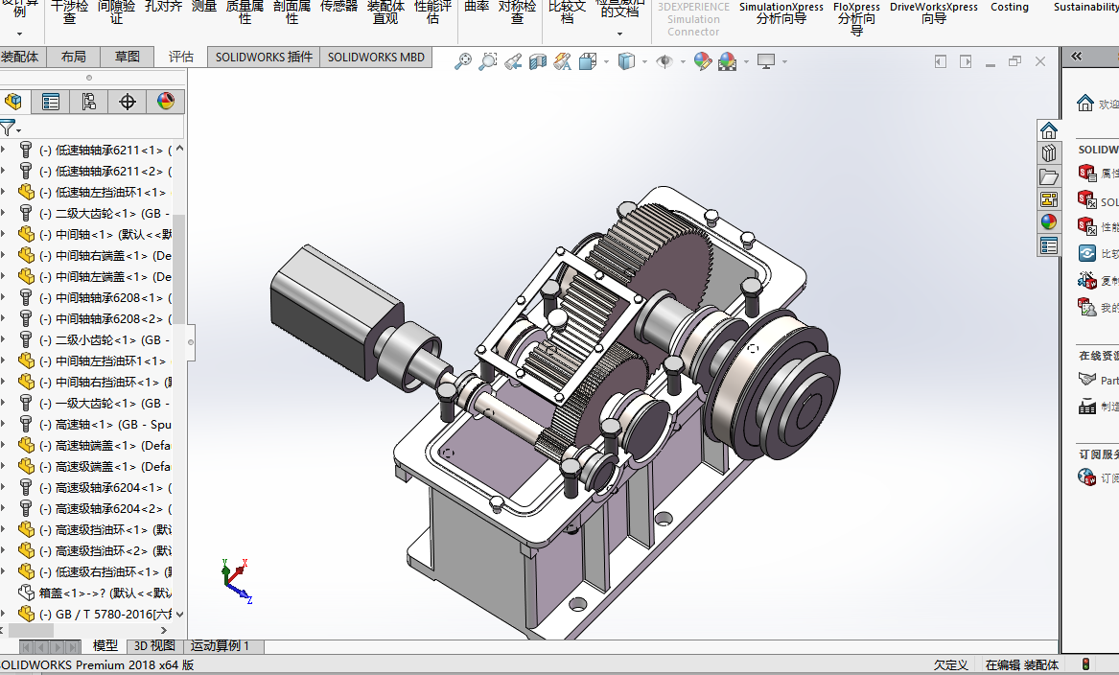
Task: Select the Zoom to Area tool
Action: point(487,61)
